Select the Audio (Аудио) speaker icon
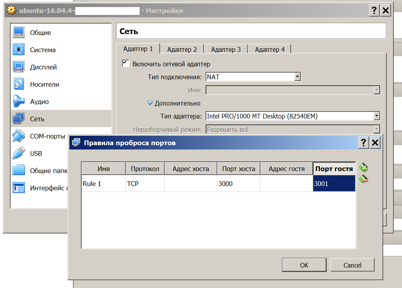 tap(19, 102)
